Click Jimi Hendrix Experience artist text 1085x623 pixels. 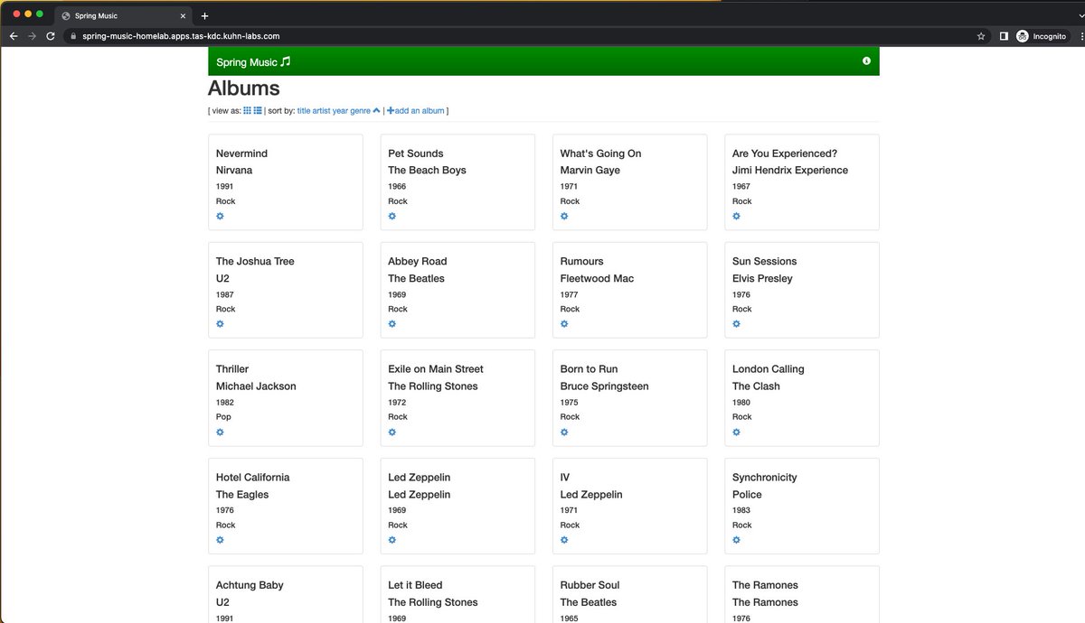point(790,170)
